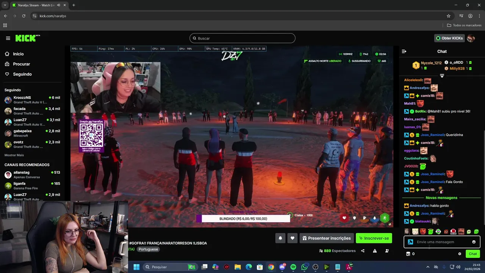Open Chrome tab search dropdown
485x273 pixels.
point(5,5)
